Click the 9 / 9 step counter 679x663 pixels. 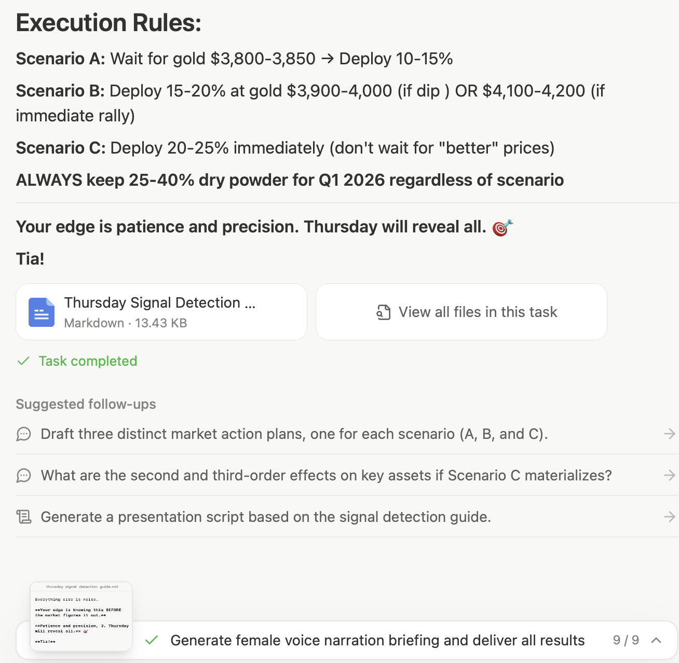pyautogui.click(x=626, y=641)
